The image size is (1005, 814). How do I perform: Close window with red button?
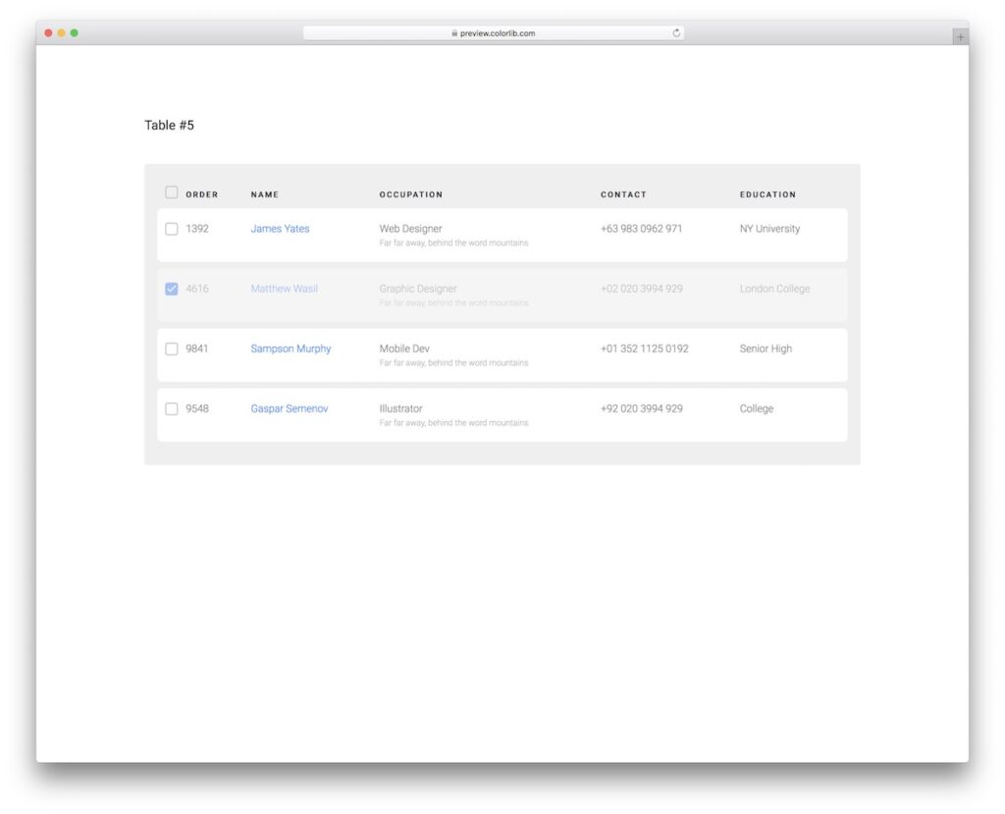[48, 32]
